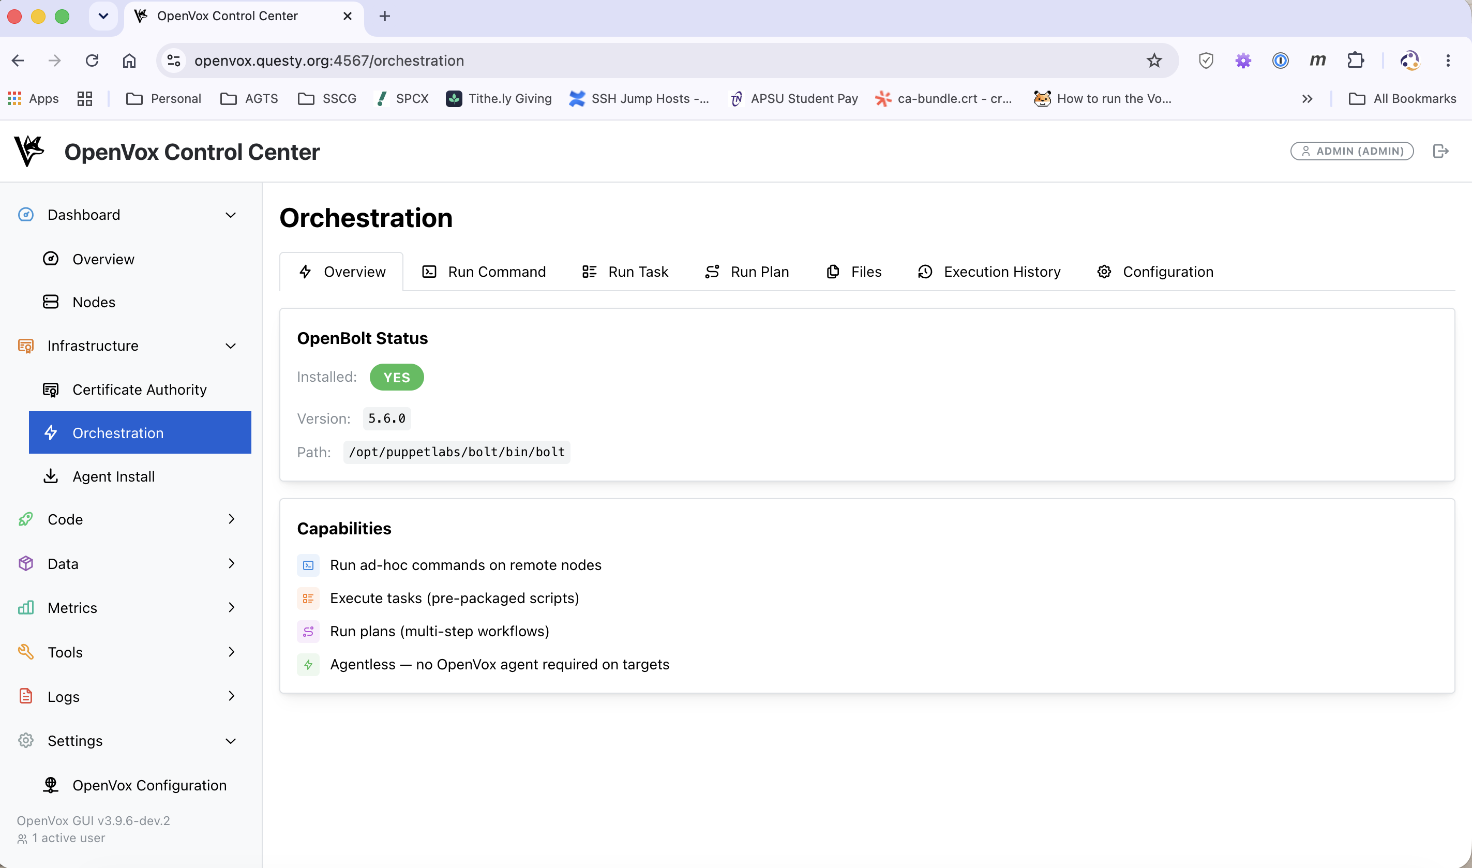The height and width of the screenshot is (868, 1472).
Task: Open the Apps bookmark shortcut
Action: (33, 98)
